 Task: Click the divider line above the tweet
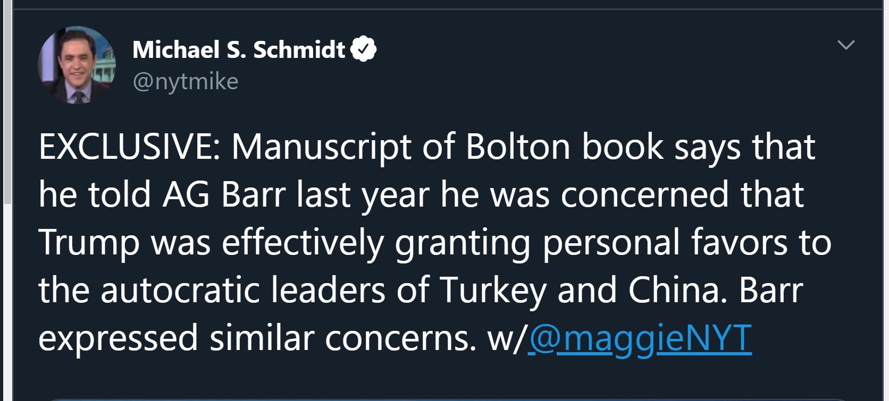point(444,9)
